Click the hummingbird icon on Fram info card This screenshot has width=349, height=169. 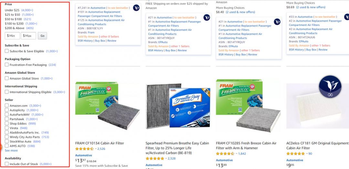pos(136,8)
